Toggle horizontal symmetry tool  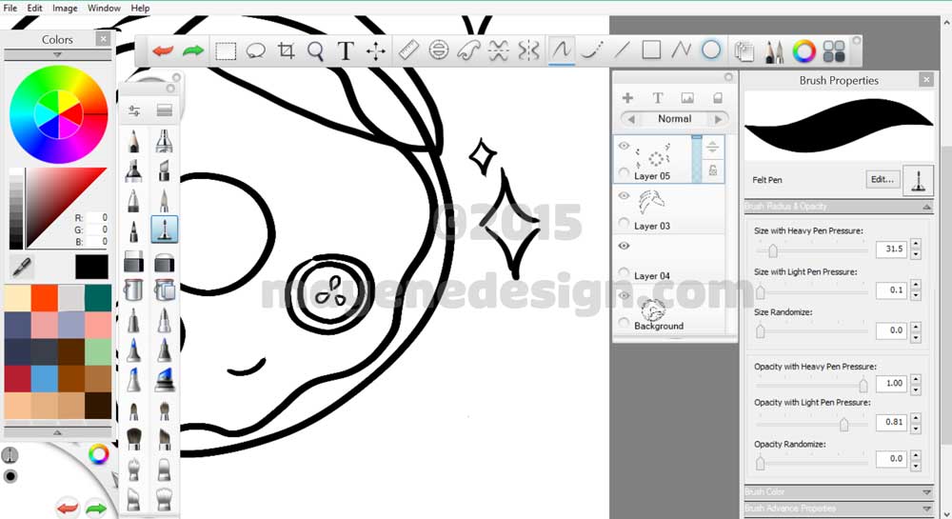coord(499,50)
